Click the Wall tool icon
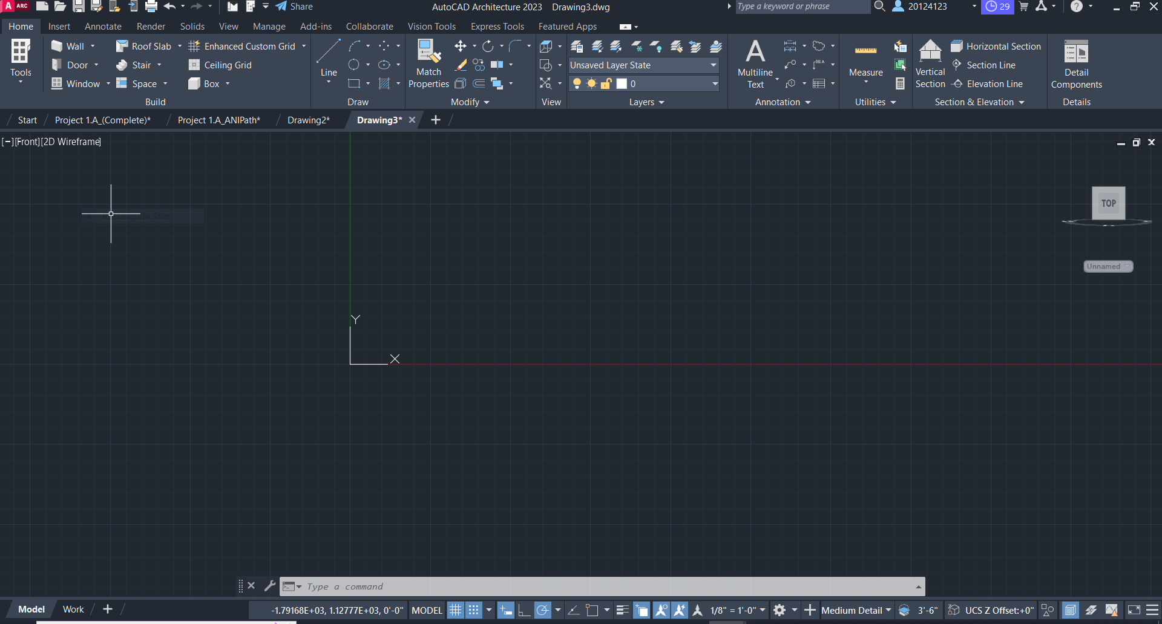 pos(57,47)
